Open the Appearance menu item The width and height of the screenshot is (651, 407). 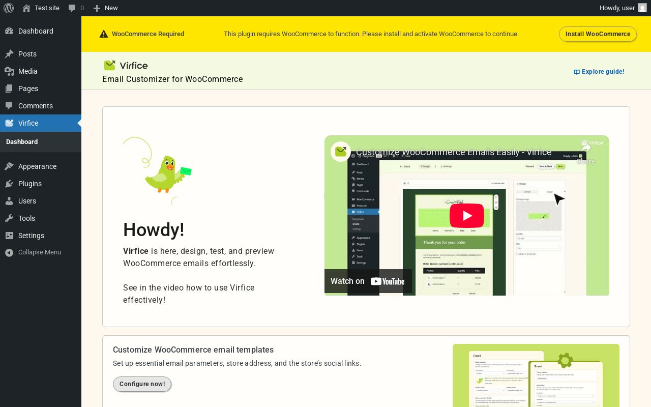click(41, 166)
